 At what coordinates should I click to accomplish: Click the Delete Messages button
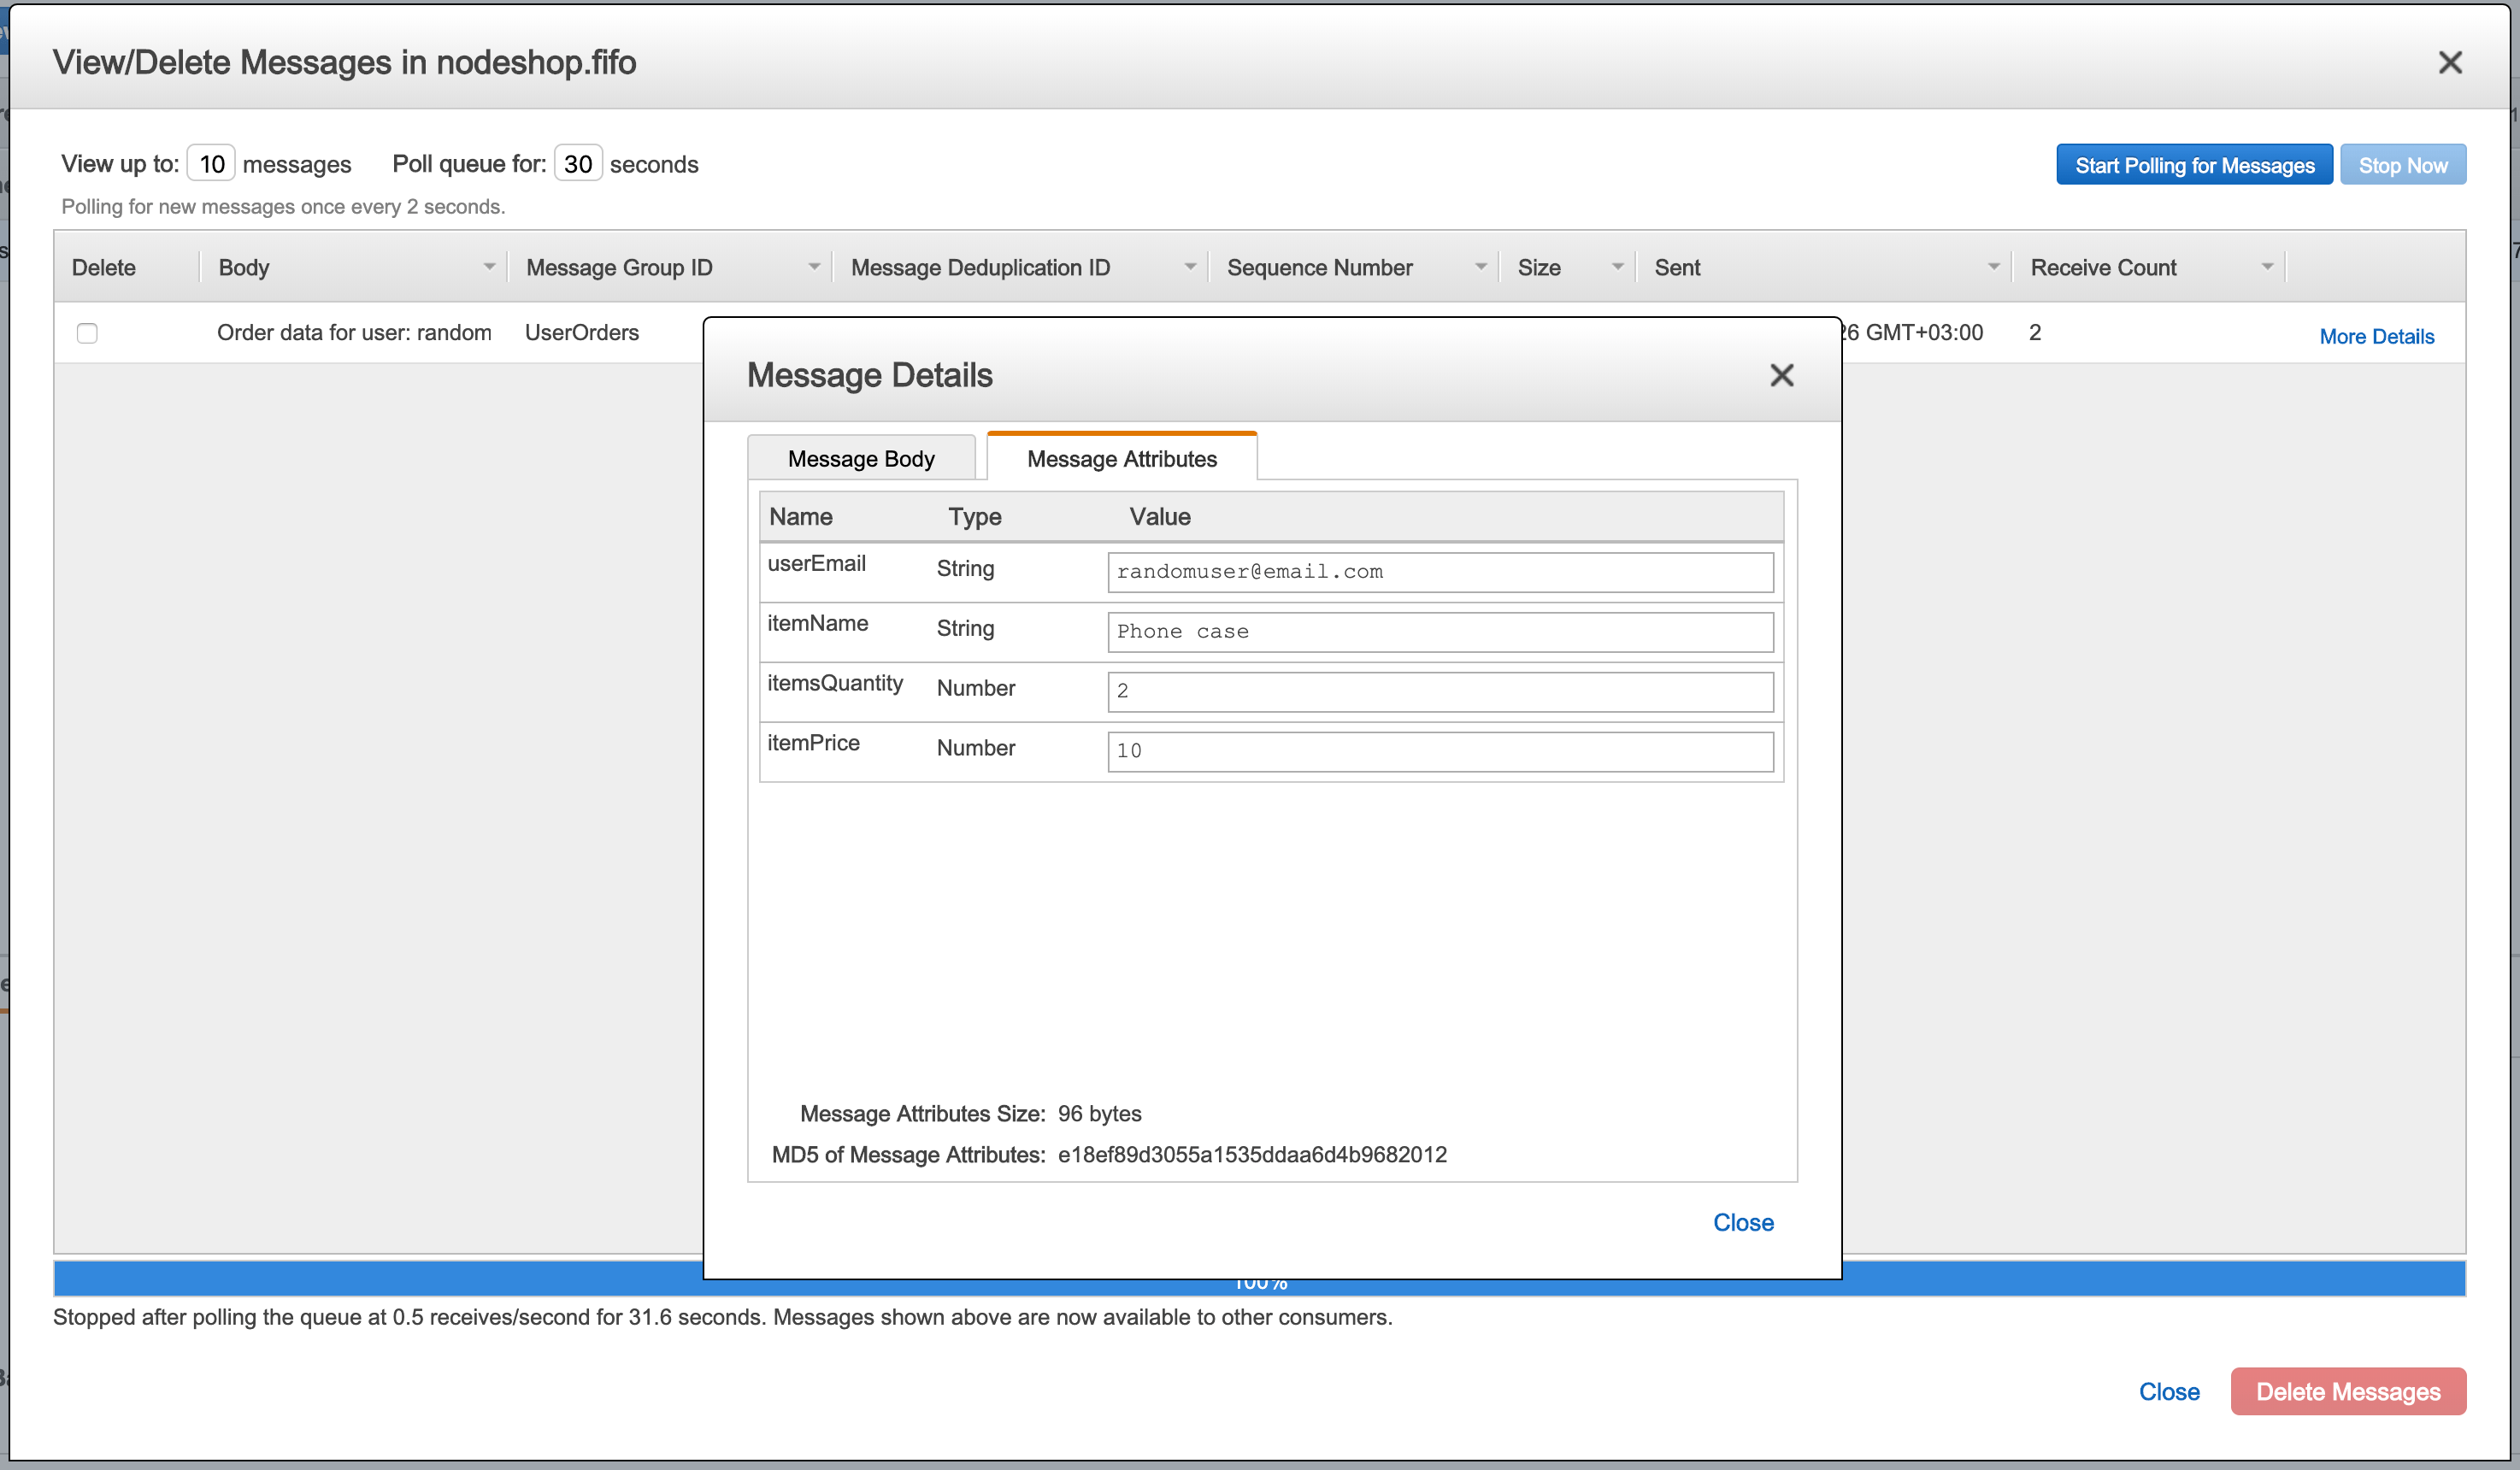pos(2348,1391)
